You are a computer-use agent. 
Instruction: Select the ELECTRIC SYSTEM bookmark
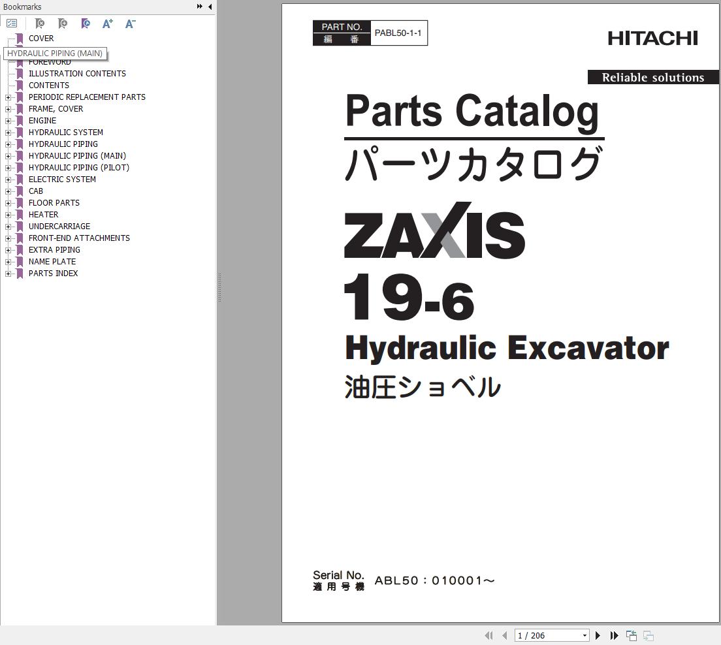(62, 180)
